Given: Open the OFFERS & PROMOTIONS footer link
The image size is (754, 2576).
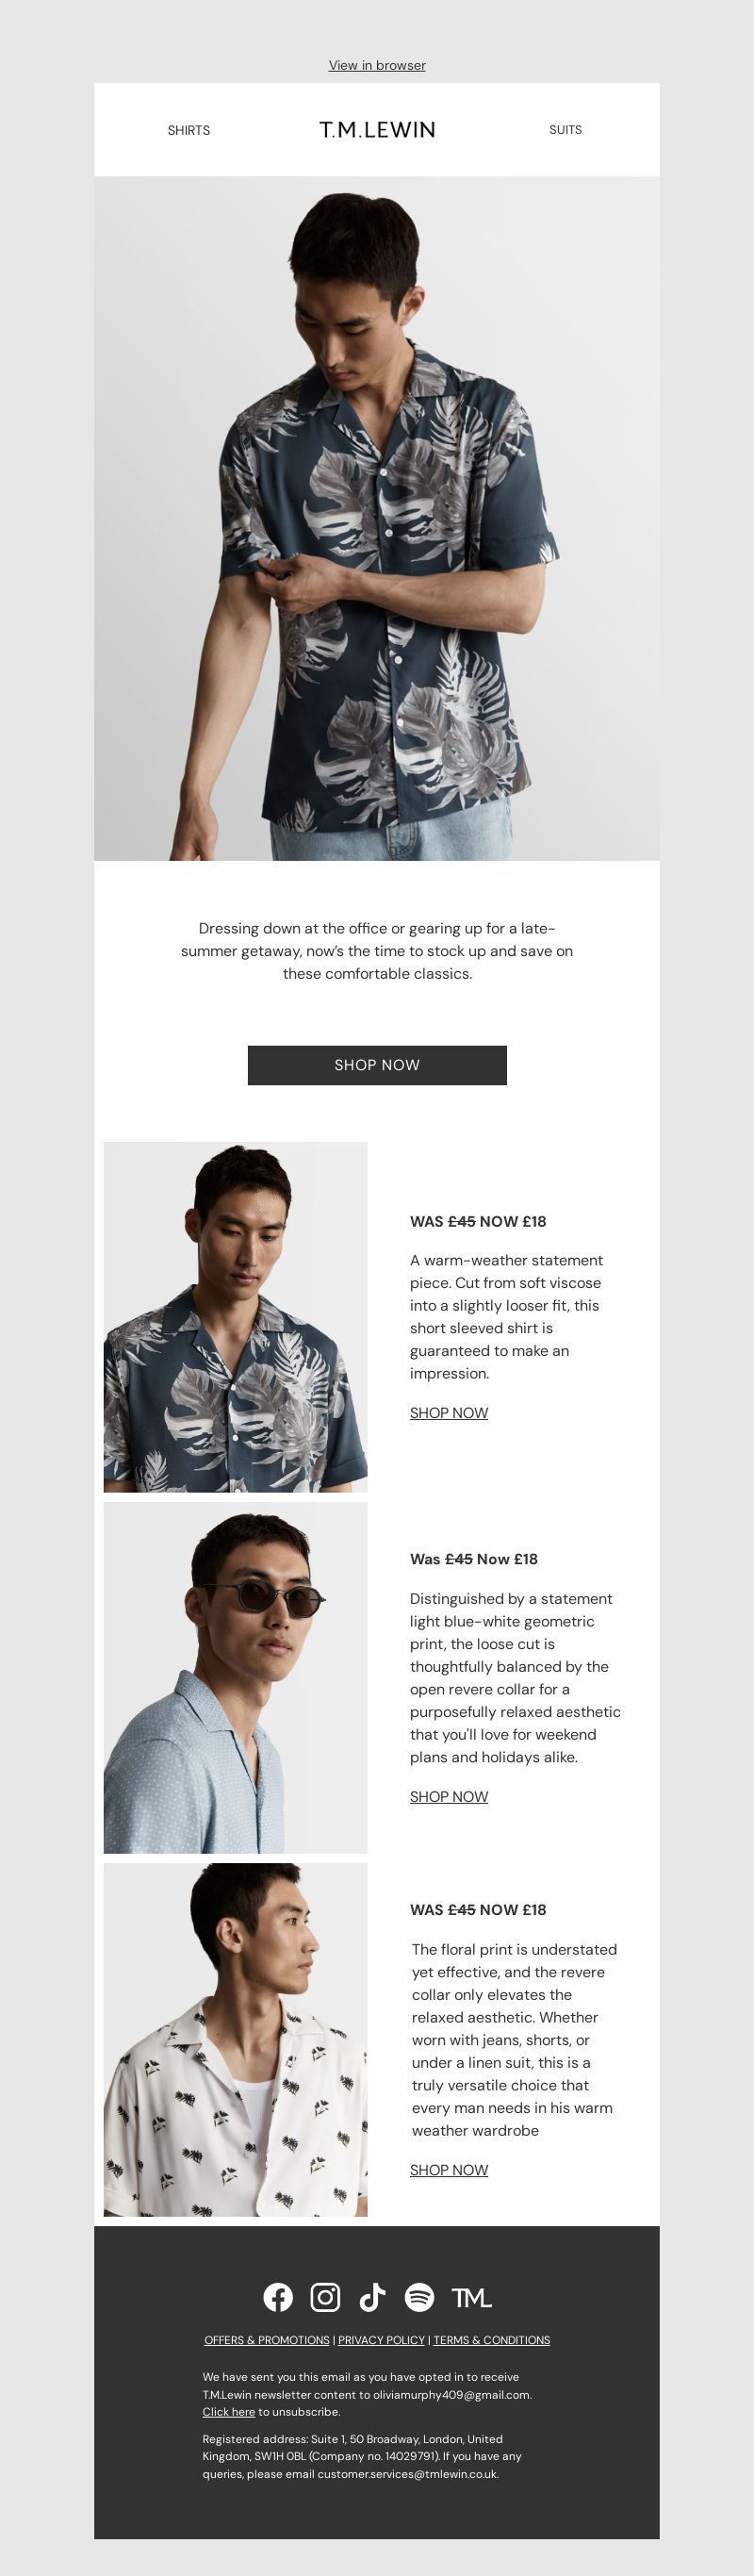Looking at the screenshot, I should click(x=267, y=2340).
